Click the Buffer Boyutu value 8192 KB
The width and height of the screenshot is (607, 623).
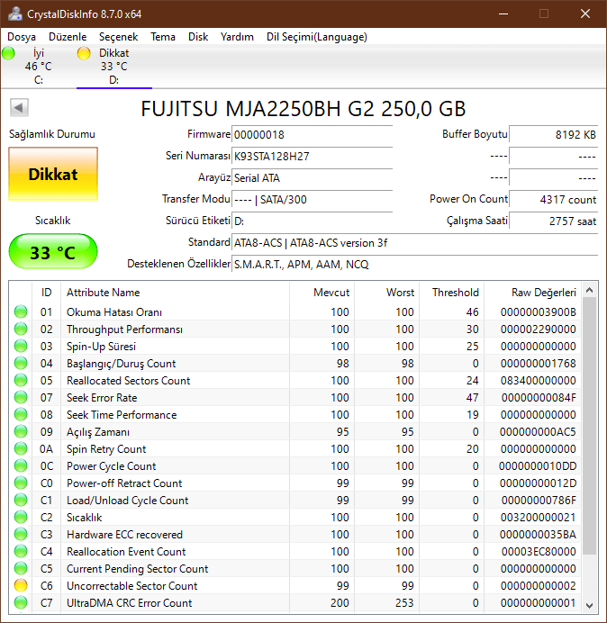click(x=553, y=135)
